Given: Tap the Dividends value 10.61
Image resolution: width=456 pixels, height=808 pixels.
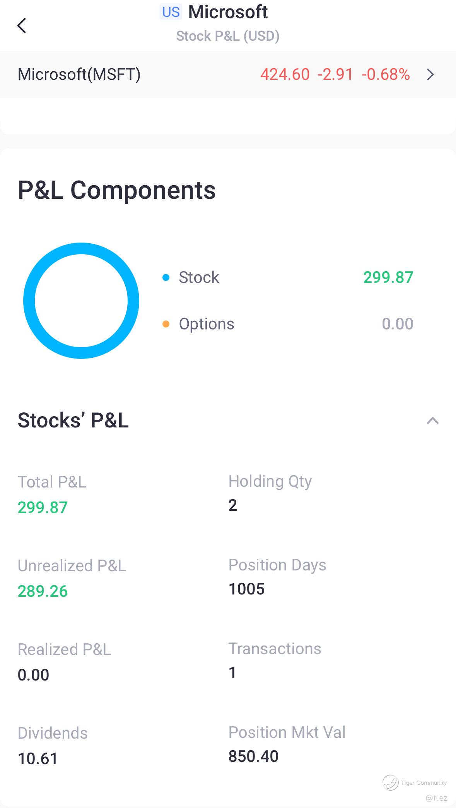Looking at the screenshot, I should click(38, 758).
